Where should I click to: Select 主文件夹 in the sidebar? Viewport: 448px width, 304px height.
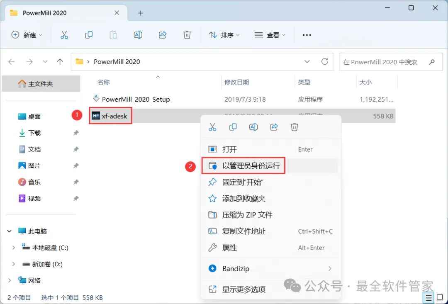(41, 84)
